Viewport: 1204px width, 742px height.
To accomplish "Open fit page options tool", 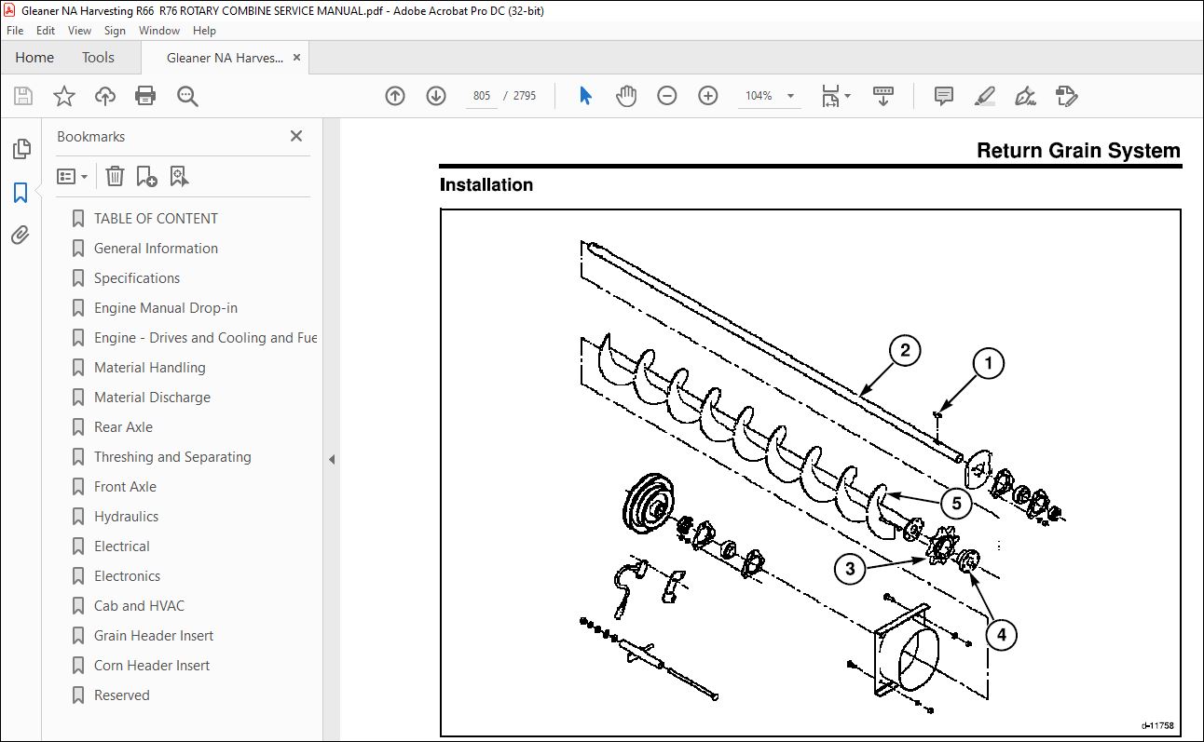I will pyautogui.click(x=835, y=96).
